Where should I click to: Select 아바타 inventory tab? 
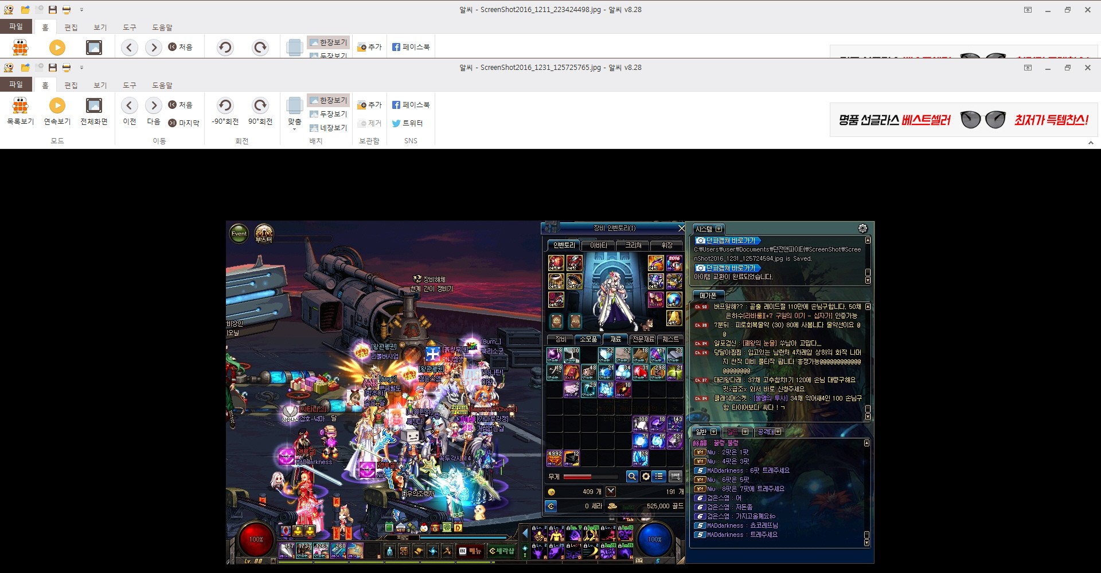tap(599, 245)
